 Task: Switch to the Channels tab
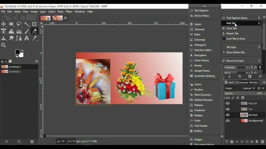[x=242, y=83]
